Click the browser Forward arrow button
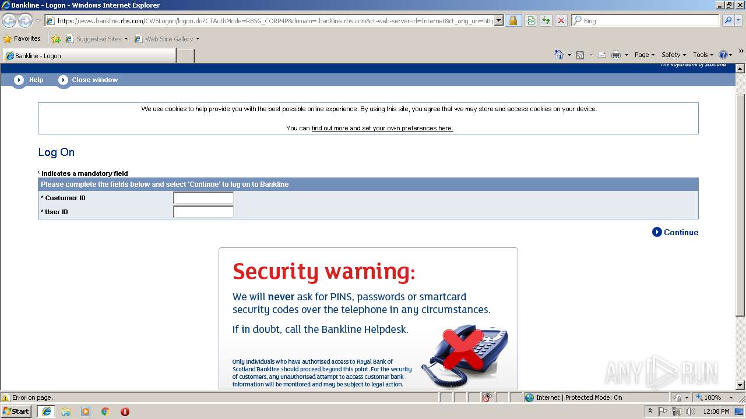This screenshot has width=746, height=419. coord(25,20)
